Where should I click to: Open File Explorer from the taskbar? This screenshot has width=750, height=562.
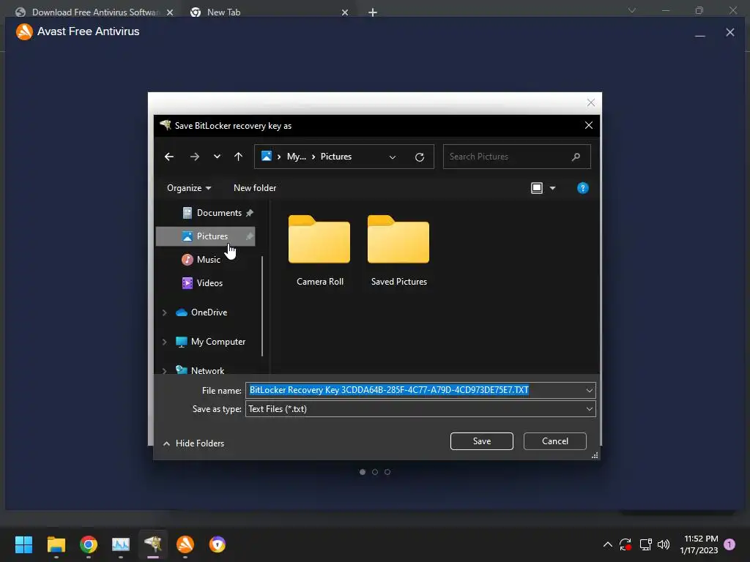click(x=56, y=544)
